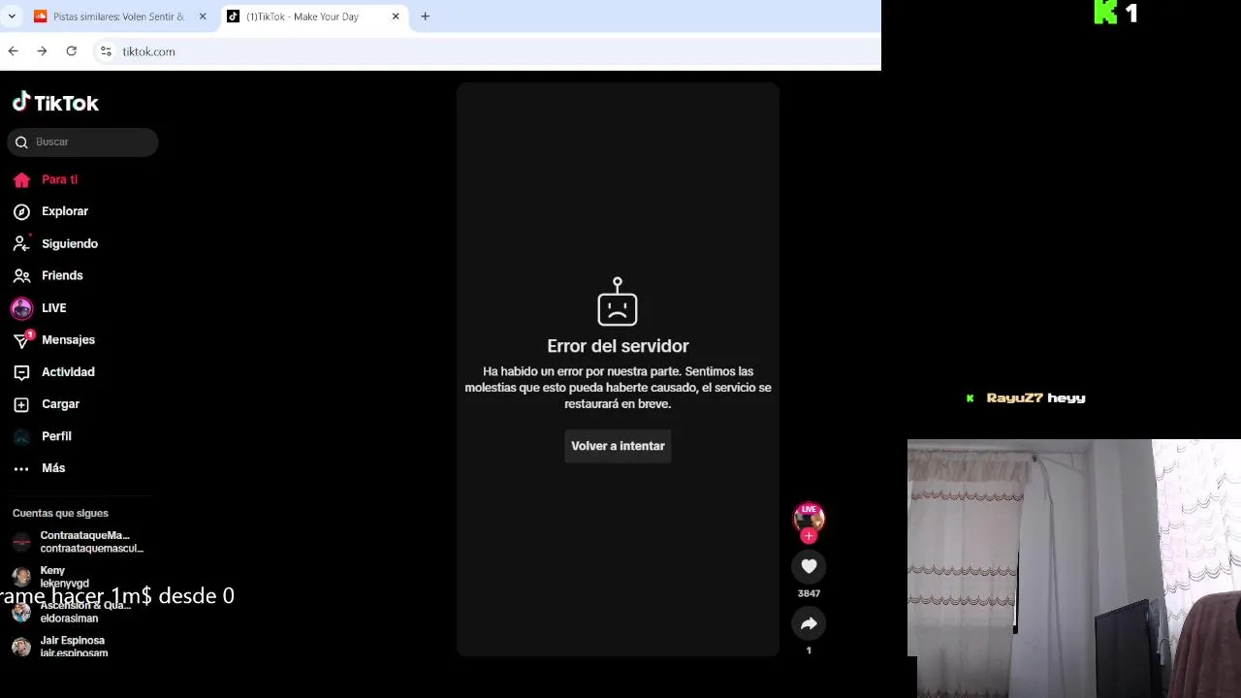
Task: Close the TikTok browser tab
Action: tap(396, 16)
